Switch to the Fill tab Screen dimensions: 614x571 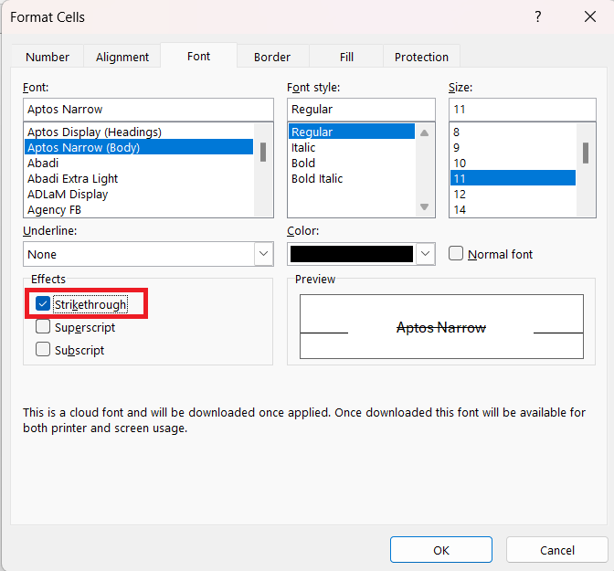(346, 58)
